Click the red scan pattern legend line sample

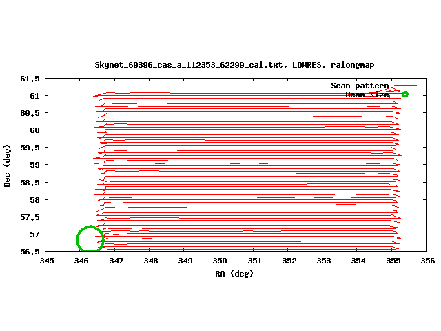pyautogui.click(x=405, y=85)
